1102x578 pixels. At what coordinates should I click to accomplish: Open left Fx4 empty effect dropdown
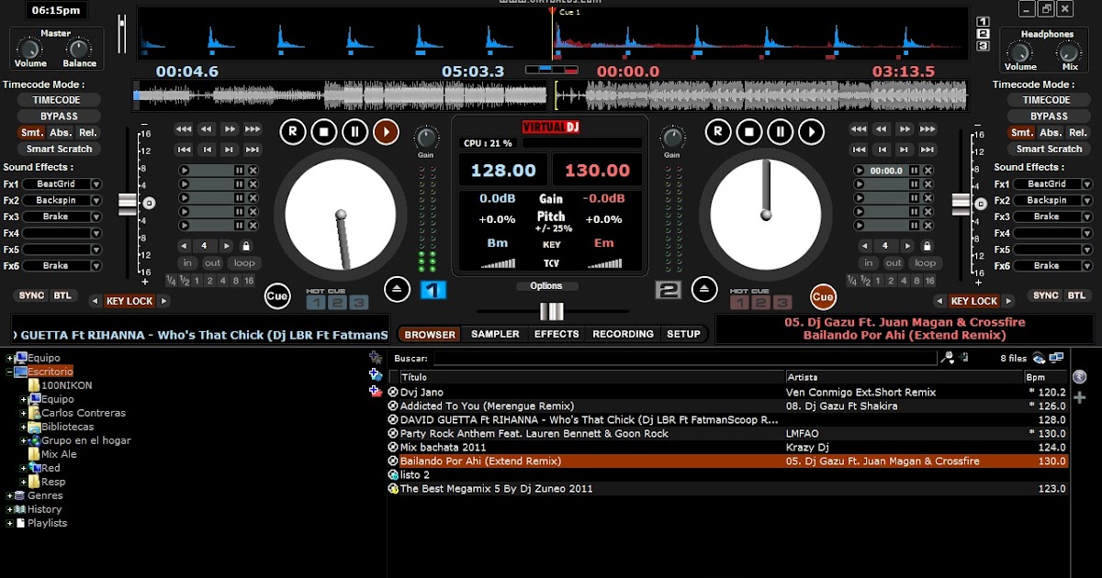coord(96,233)
